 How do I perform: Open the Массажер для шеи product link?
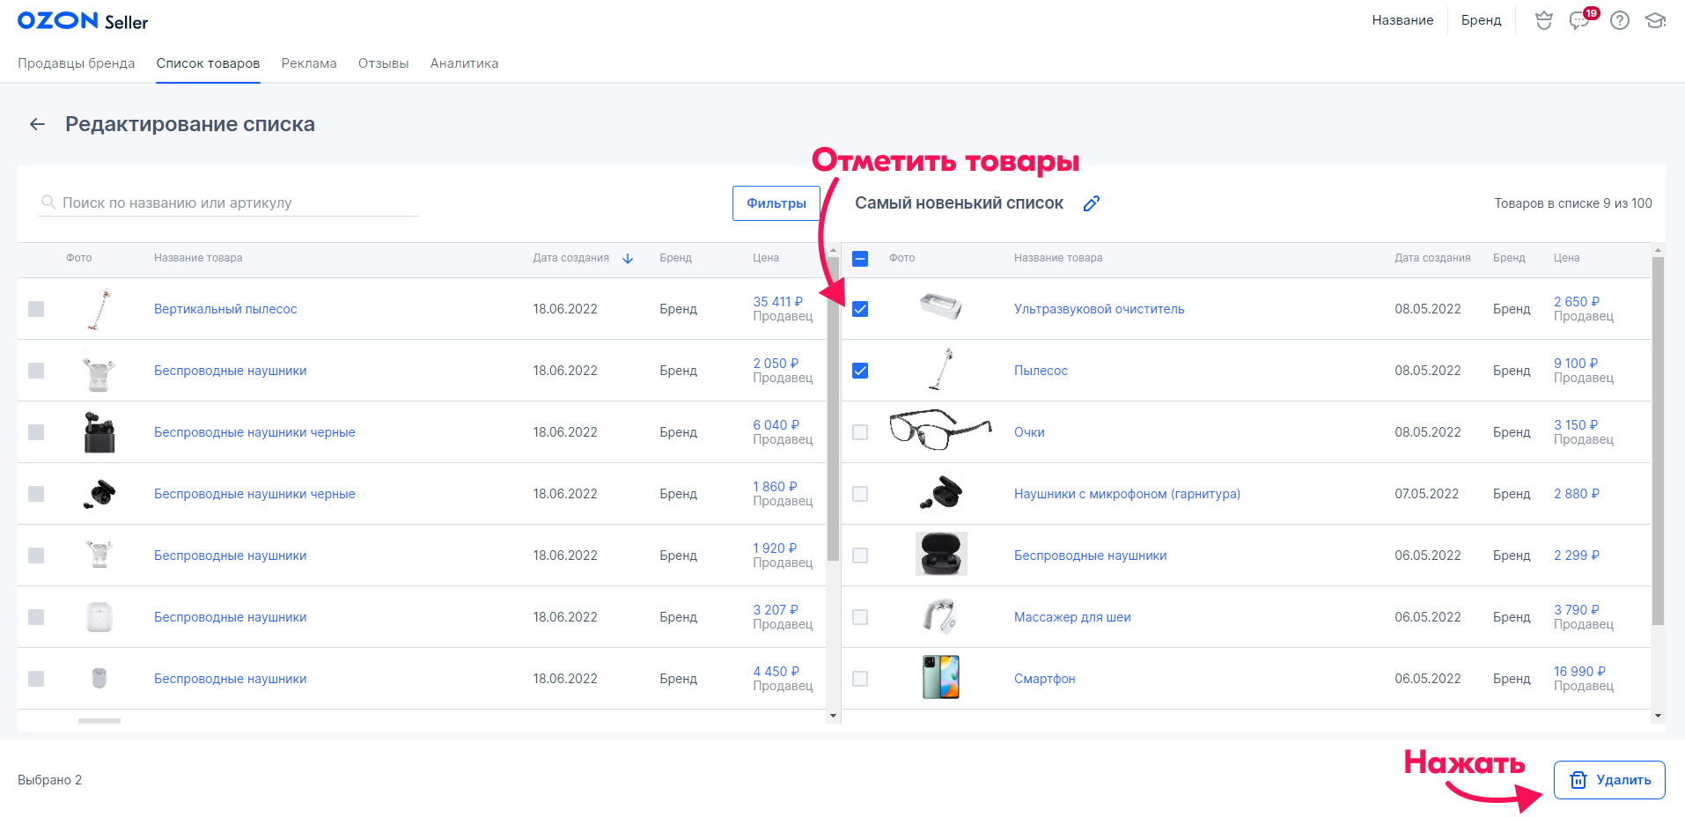coord(1072,617)
